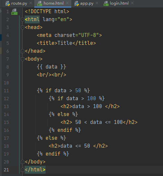Click the closing </body> tag
The height and width of the screenshot is (176, 163).
click(x=35, y=162)
